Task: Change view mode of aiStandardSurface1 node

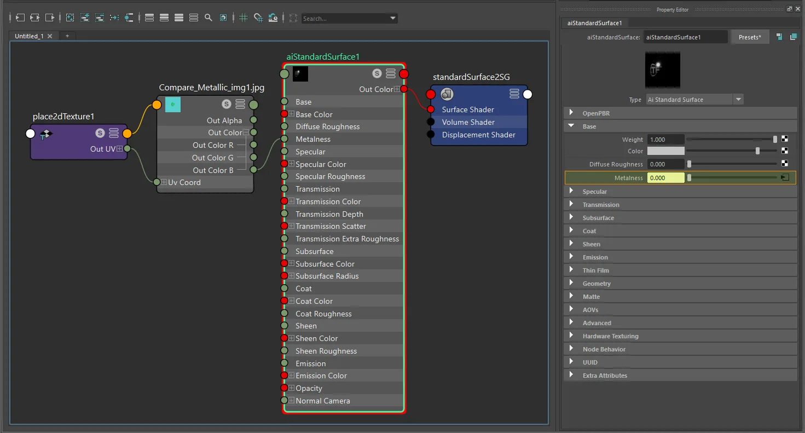Action: pyautogui.click(x=391, y=73)
